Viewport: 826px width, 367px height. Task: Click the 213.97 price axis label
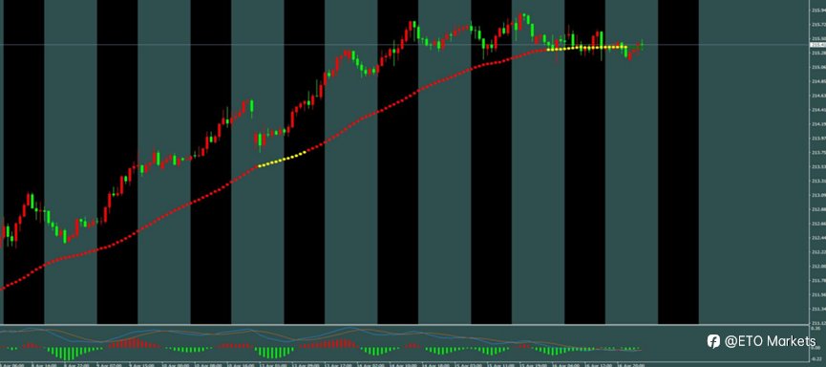[818, 139]
